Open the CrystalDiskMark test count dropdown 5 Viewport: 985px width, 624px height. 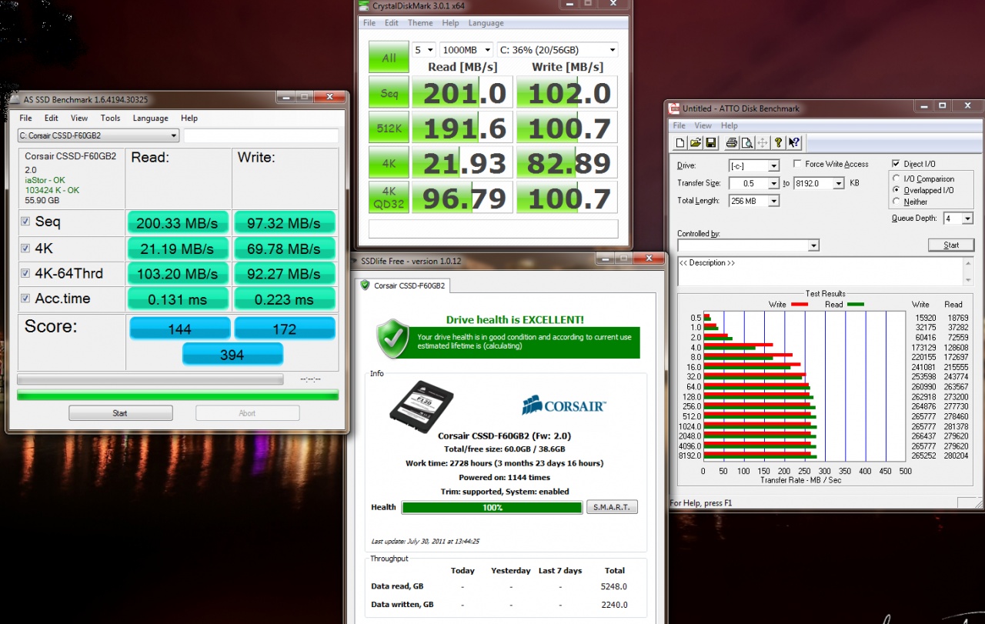tap(423, 50)
